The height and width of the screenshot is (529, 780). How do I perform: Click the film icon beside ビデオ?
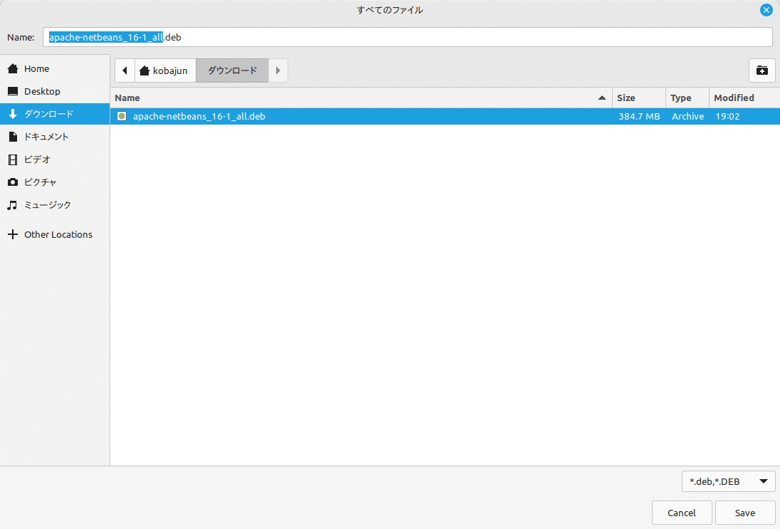click(13, 159)
